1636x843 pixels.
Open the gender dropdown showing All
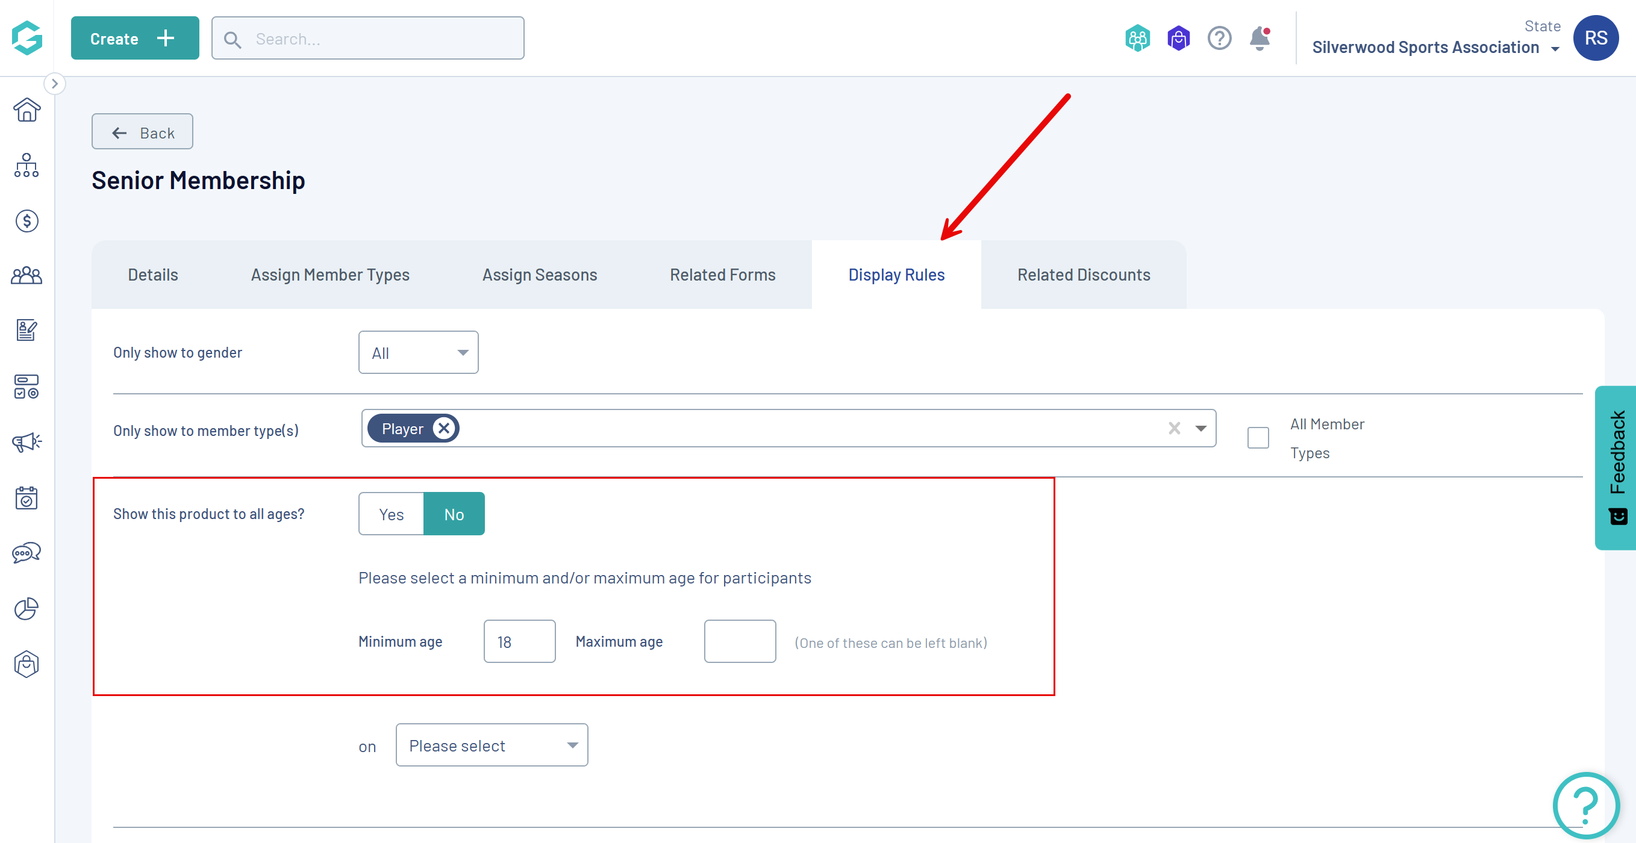click(418, 353)
